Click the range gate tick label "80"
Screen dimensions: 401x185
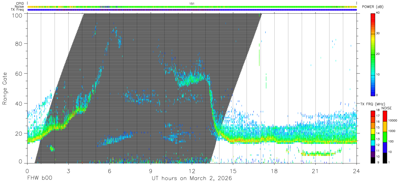pos(19,43)
